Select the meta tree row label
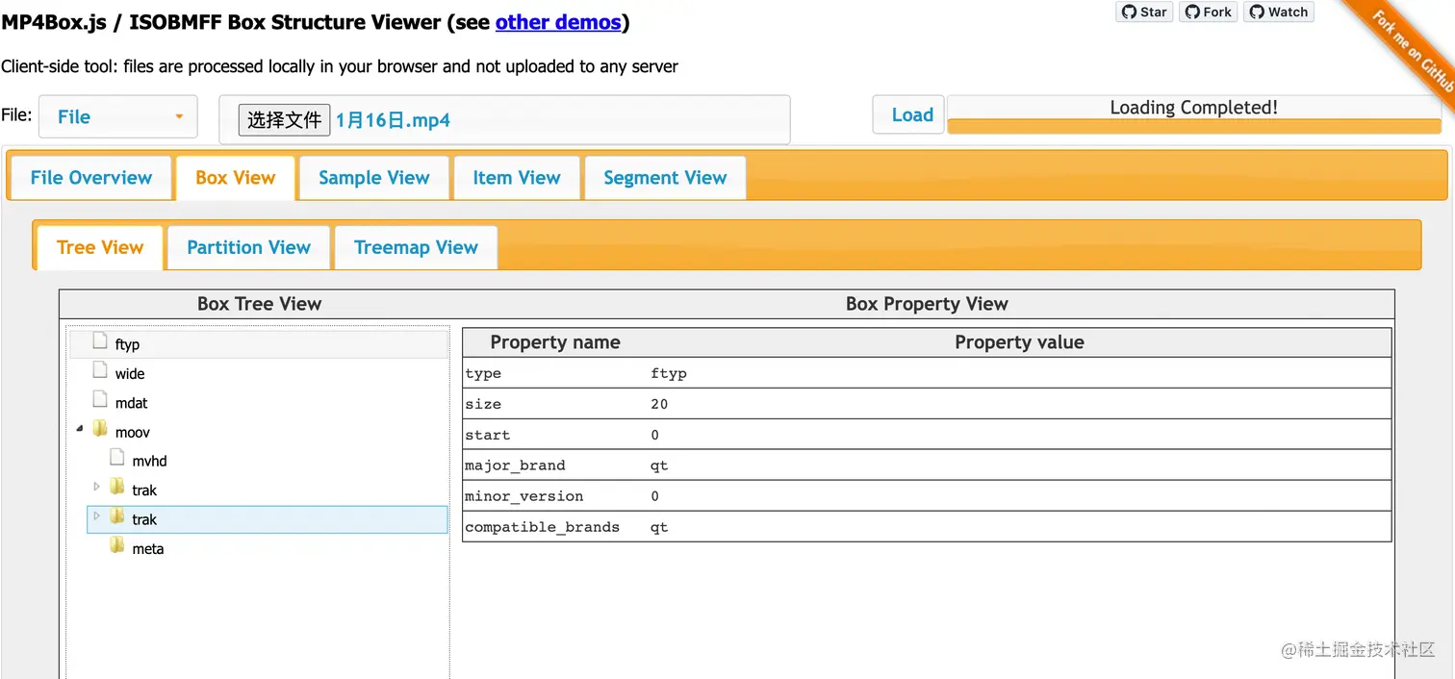 (148, 549)
